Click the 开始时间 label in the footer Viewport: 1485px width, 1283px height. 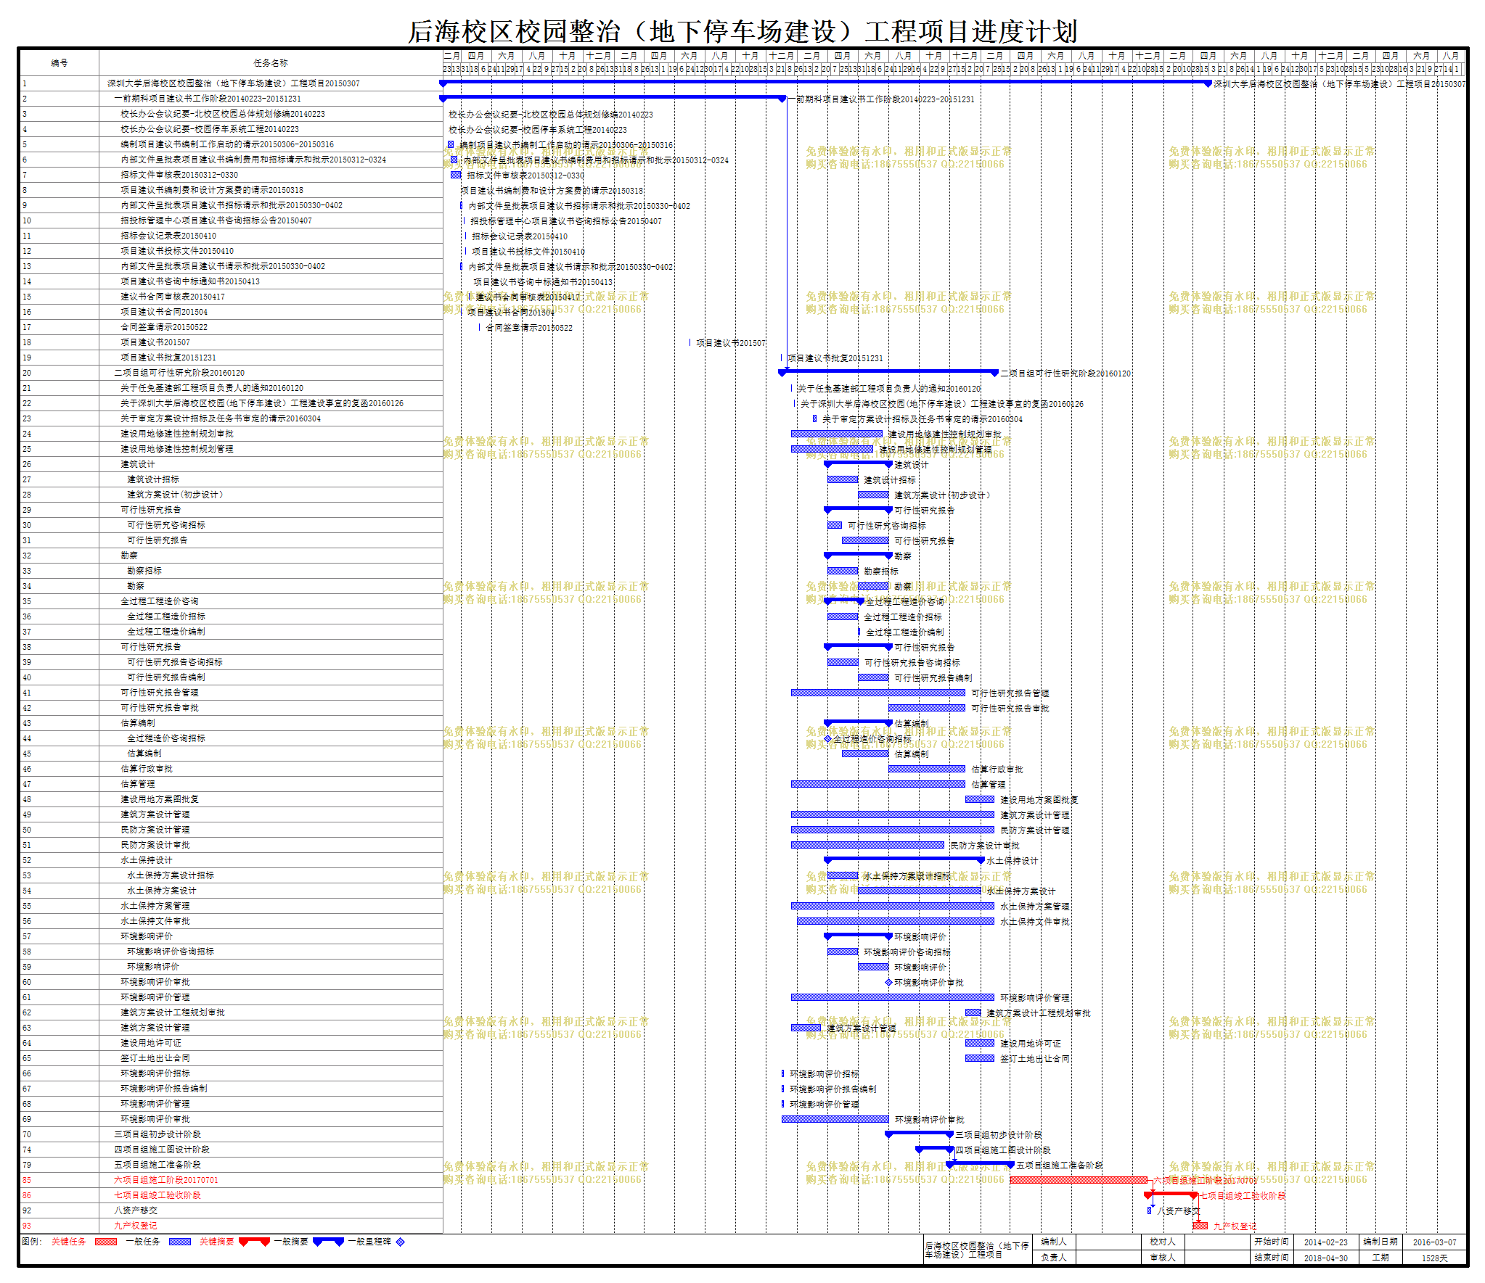(1271, 1242)
